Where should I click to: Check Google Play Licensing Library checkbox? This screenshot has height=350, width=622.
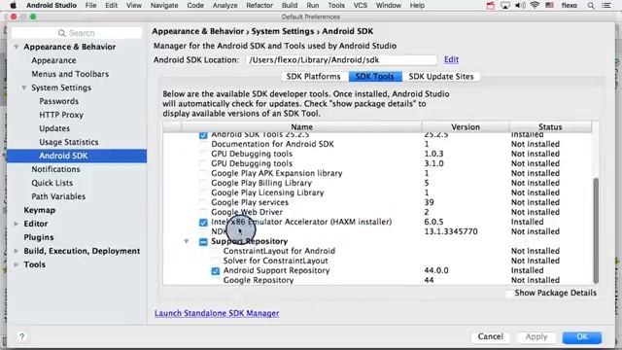(203, 192)
